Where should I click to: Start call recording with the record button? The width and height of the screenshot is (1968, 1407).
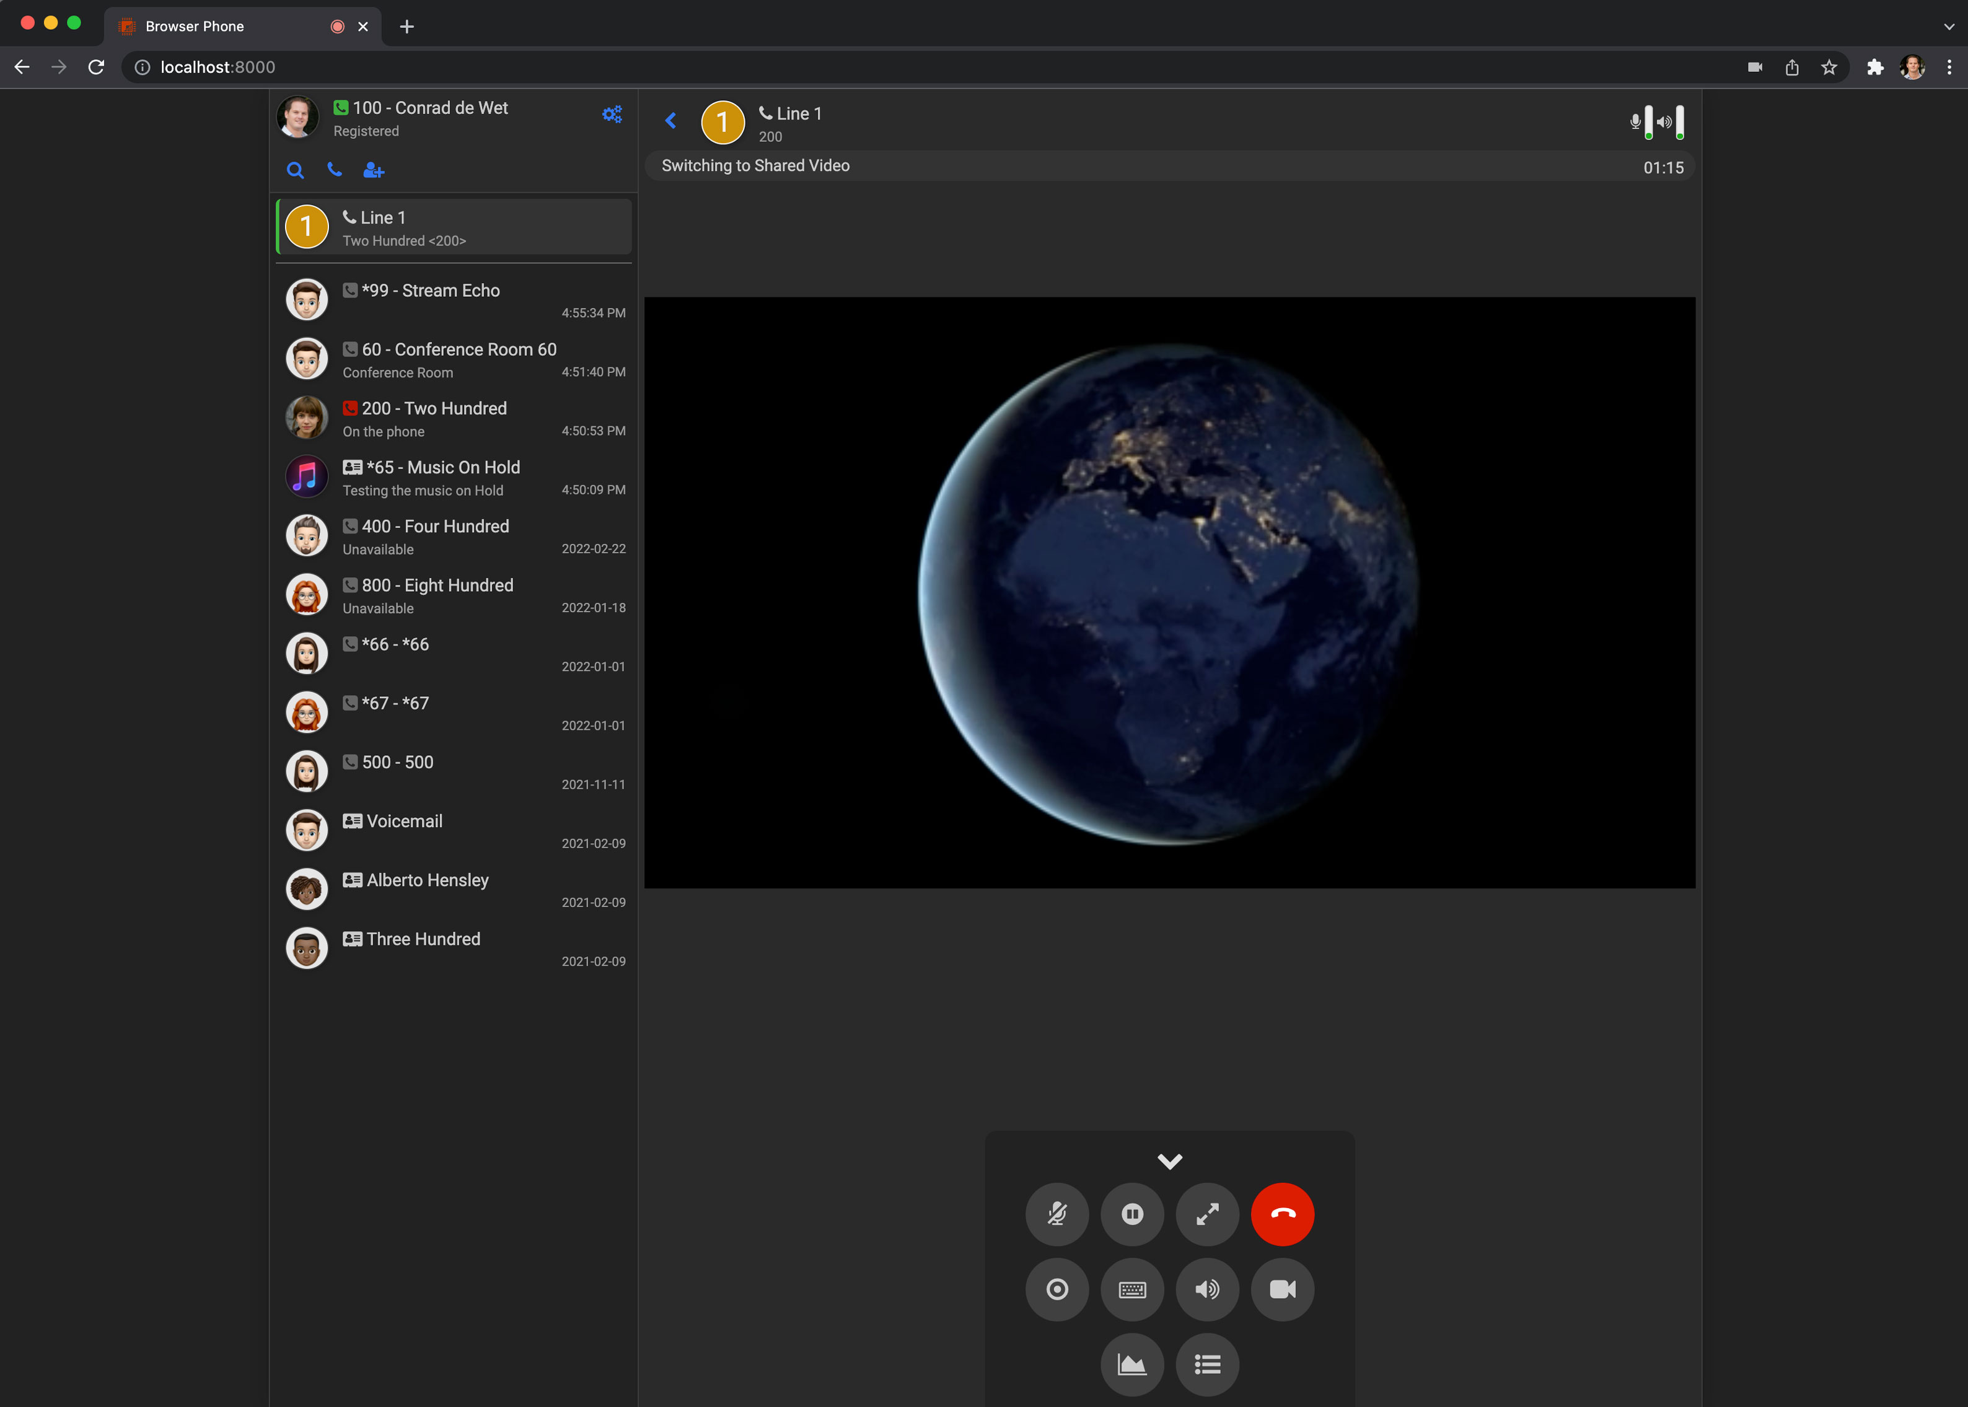[x=1056, y=1289]
